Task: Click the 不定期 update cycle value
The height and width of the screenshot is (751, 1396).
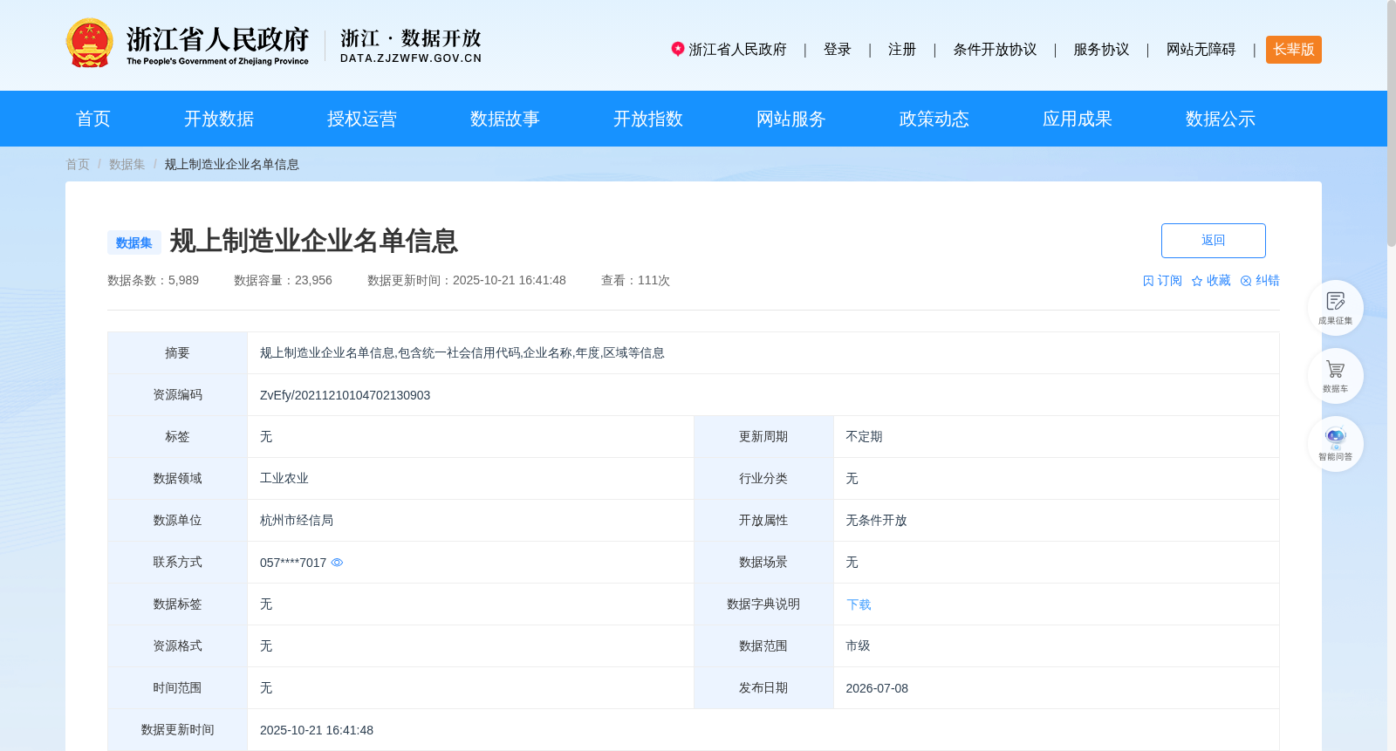Action: click(x=864, y=437)
